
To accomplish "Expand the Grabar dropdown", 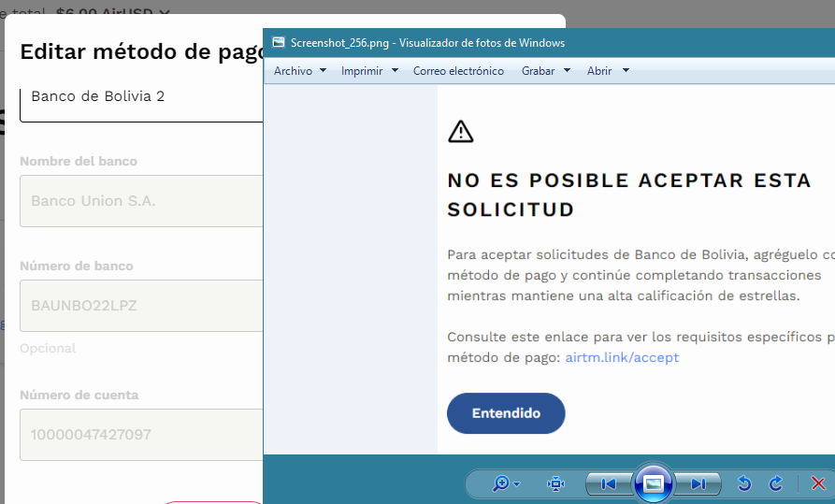I will [546, 71].
